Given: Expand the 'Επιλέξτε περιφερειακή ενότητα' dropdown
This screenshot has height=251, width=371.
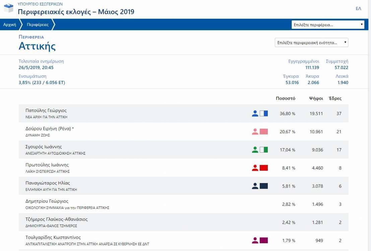Looking at the screenshot, I should pyautogui.click(x=311, y=43).
